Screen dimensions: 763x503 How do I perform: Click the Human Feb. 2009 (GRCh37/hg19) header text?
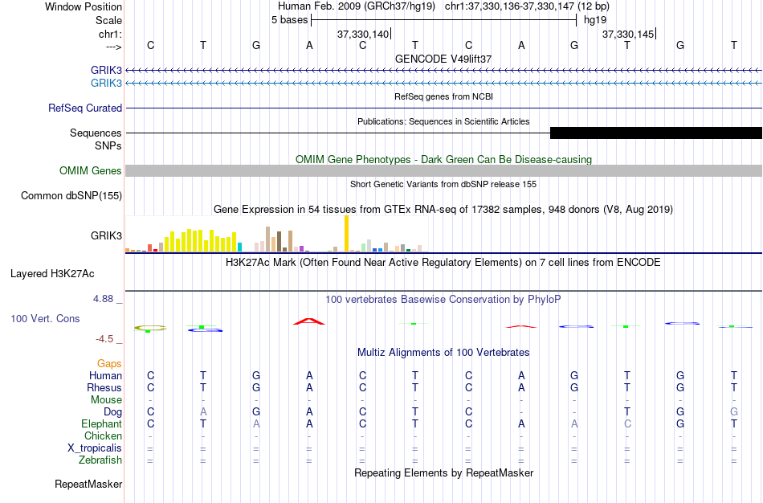(357, 6)
